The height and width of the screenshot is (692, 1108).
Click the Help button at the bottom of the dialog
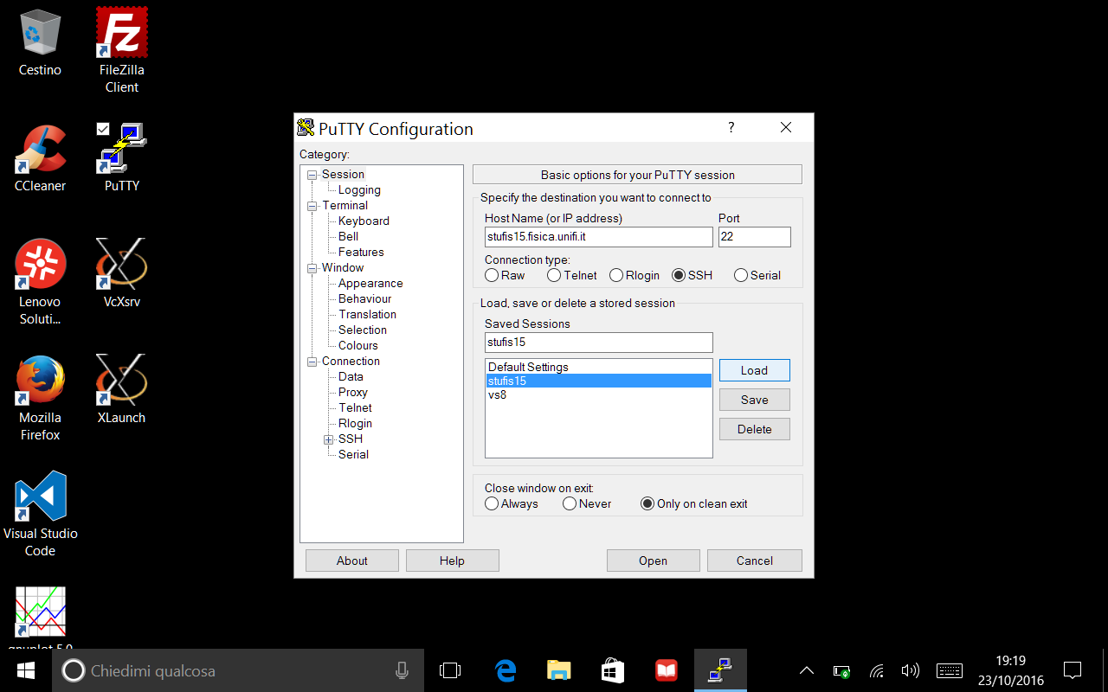click(x=452, y=561)
